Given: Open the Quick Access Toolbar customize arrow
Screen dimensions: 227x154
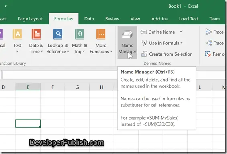Looking at the screenshot, I should coord(6,6).
